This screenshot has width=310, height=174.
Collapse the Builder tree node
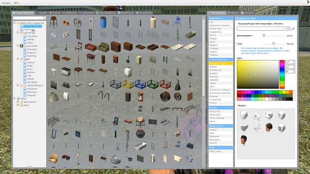click(17, 59)
